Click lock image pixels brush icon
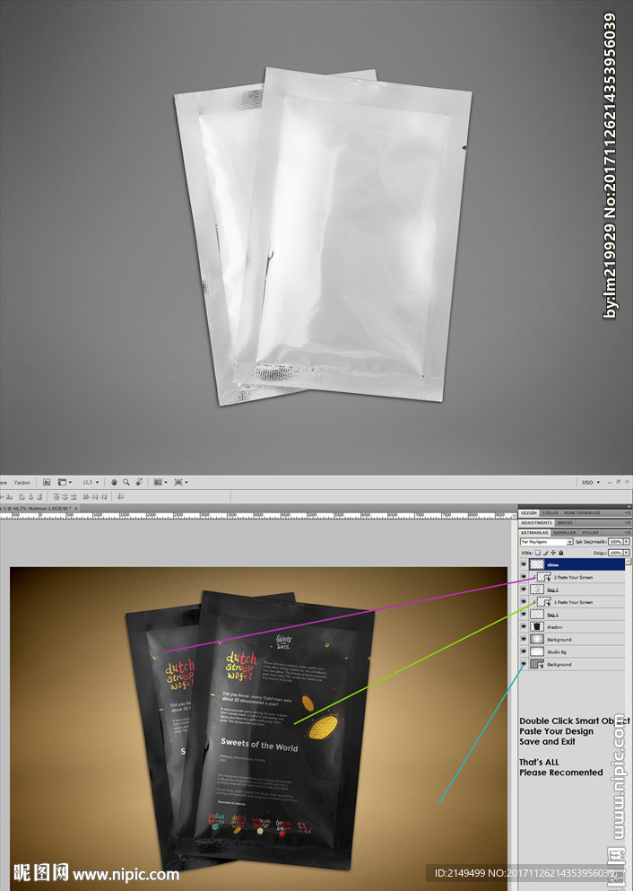This screenshot has width=633, height=891. 545,553
